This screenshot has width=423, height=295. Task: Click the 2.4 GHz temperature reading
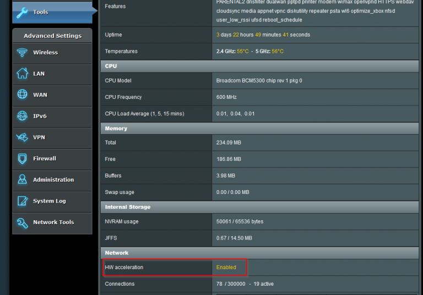coord(232,51)
